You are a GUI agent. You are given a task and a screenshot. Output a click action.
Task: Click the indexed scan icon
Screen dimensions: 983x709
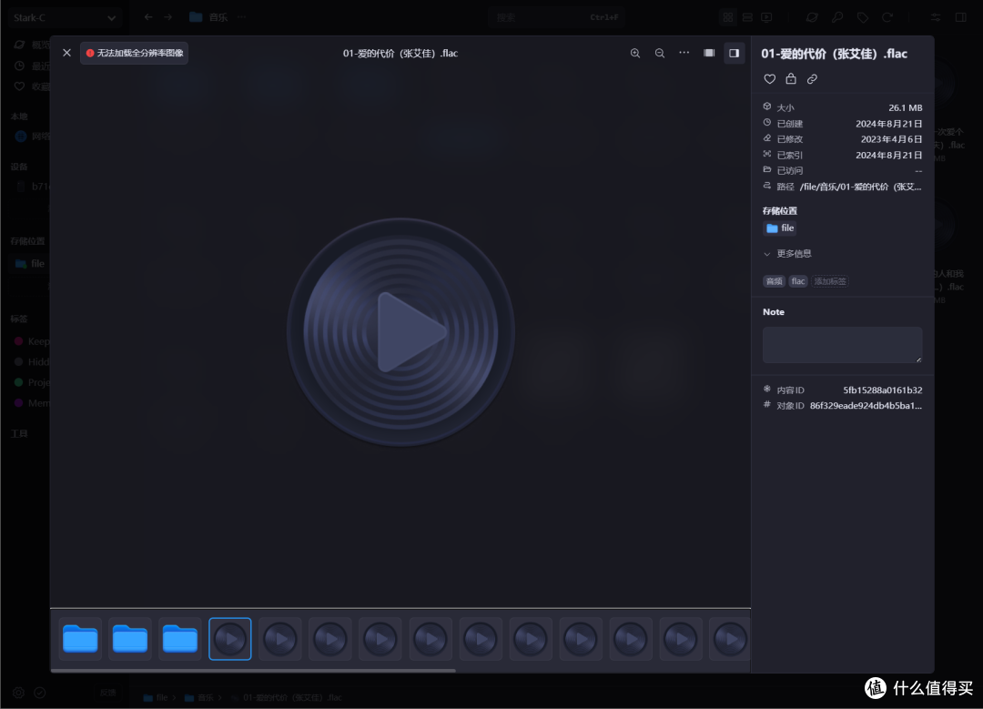coord(766,154)
